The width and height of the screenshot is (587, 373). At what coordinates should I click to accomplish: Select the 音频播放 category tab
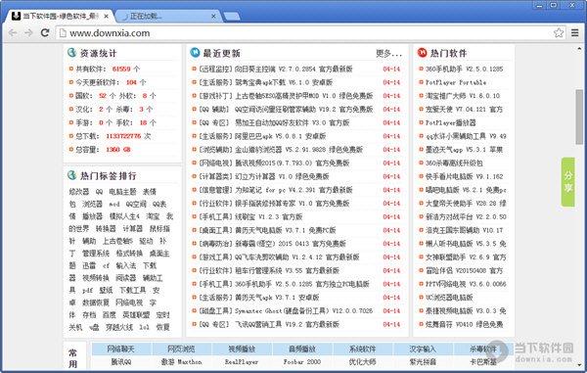point(302,350)
